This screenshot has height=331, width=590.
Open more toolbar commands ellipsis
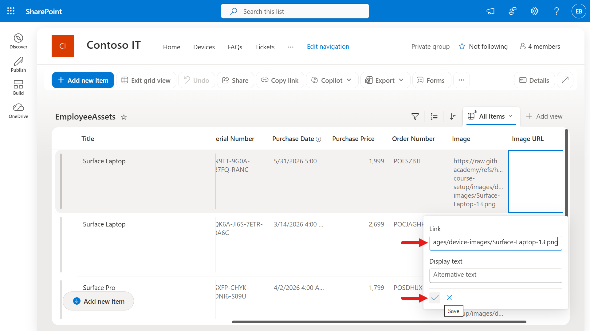[x=462, y=80]
